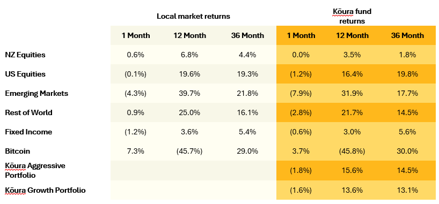
Task: Click Emerging Markets Kōura 1 month (7.9%)
Action: 301,93
